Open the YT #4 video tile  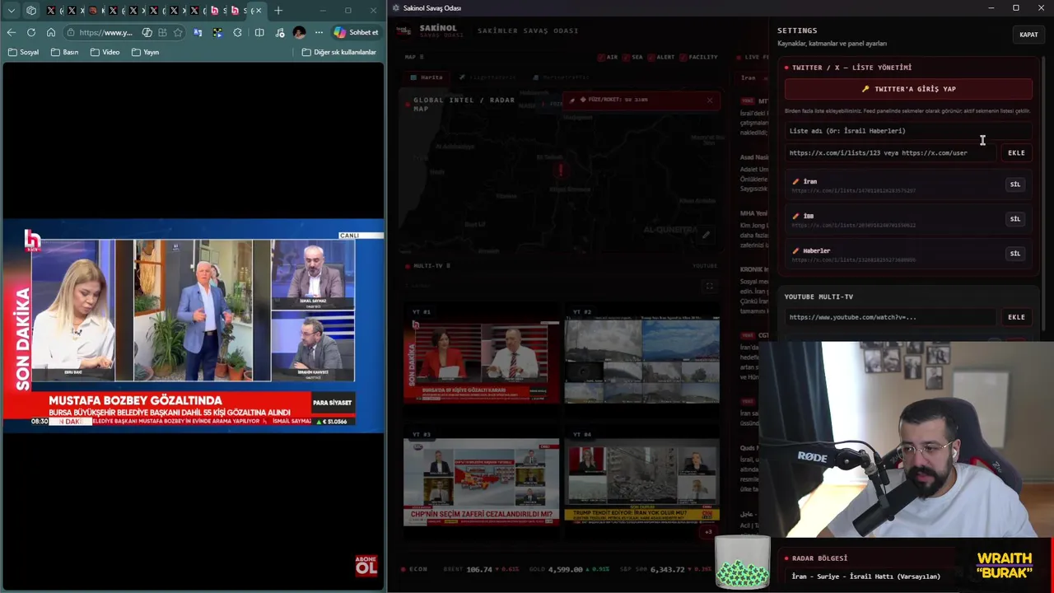641,483
